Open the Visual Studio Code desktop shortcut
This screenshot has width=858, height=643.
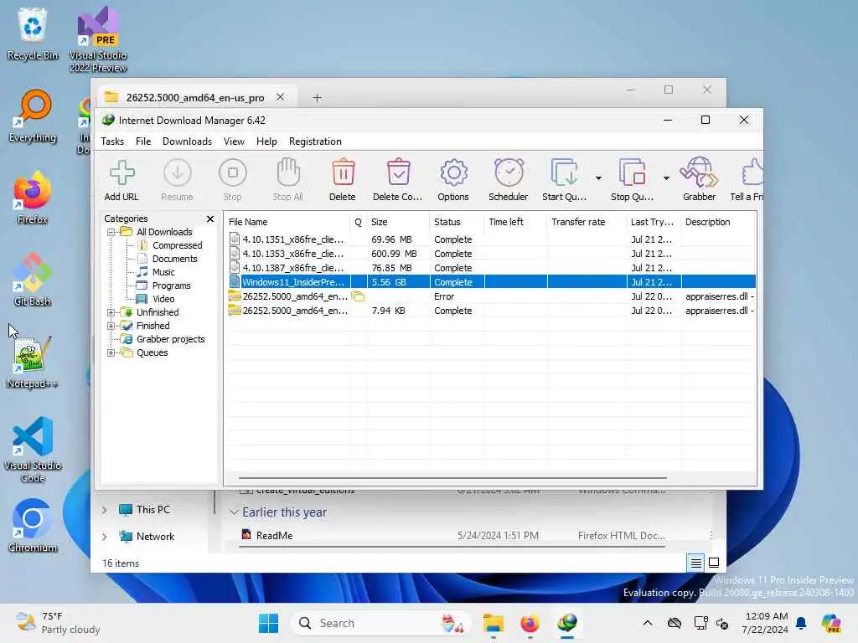pyautogui.click(x=33, y=450)
